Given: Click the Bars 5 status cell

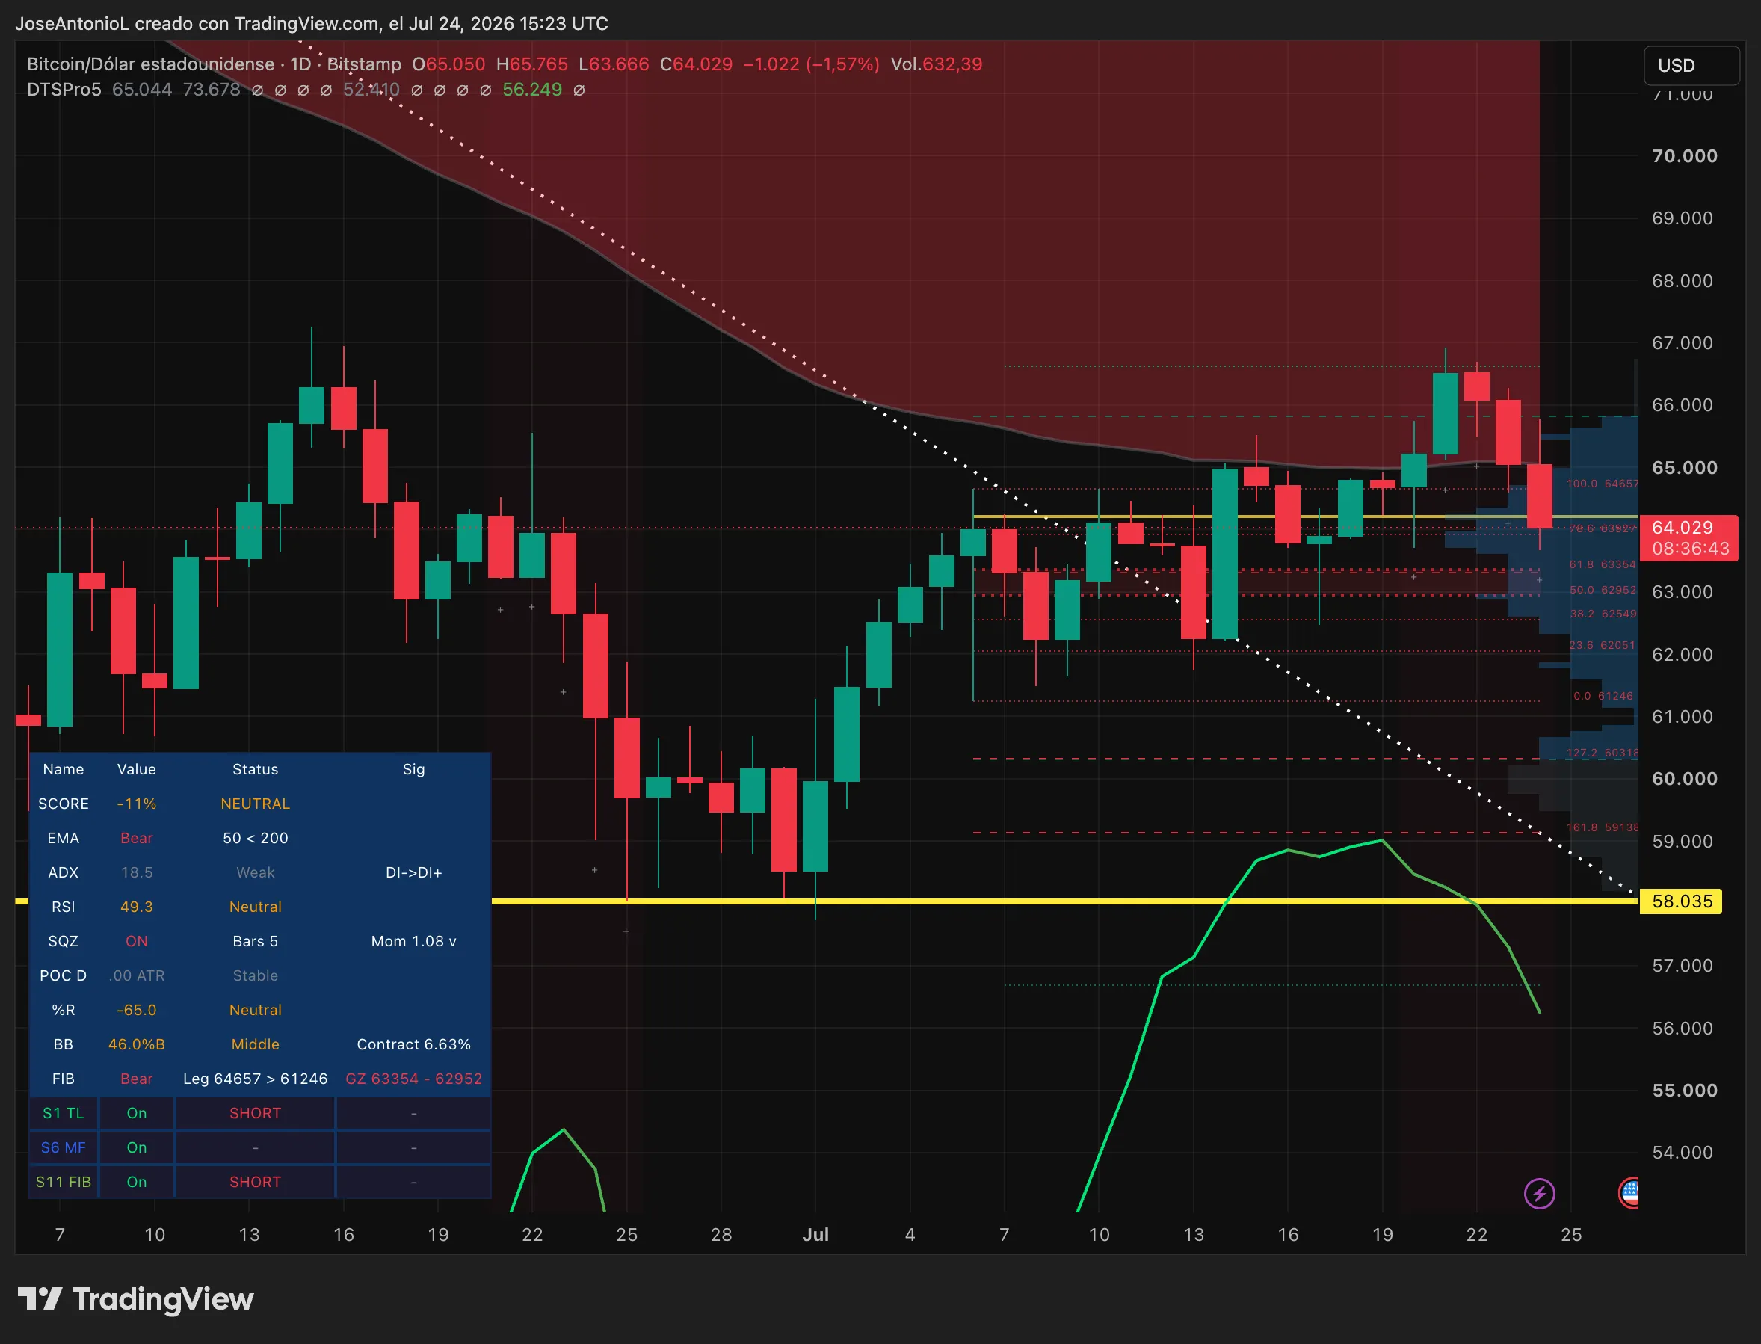Looking at the screenshot, I should click(x=255, y=942).
